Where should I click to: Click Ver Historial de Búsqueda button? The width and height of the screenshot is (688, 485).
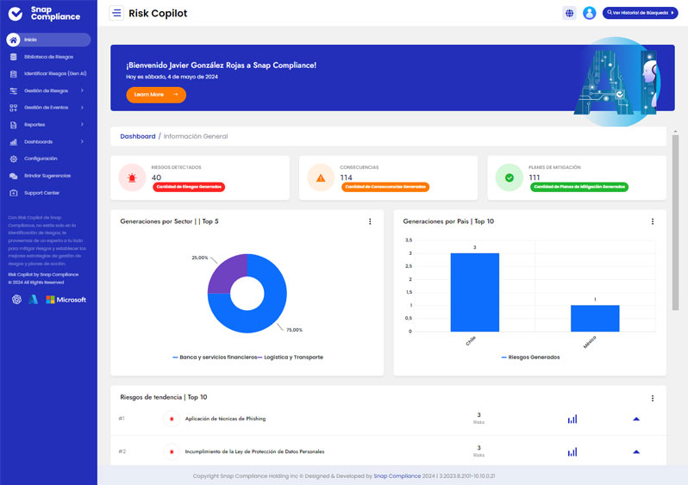pos(641,13)
